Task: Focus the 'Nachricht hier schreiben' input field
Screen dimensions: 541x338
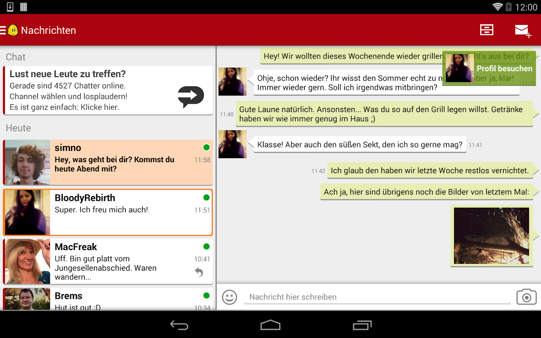Action: click(x=377, y=297)
